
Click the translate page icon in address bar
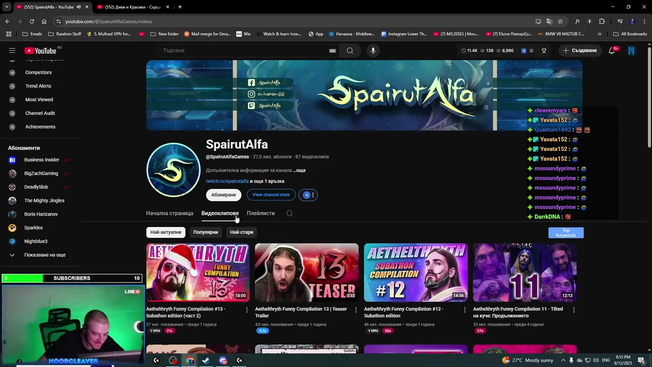549,21
